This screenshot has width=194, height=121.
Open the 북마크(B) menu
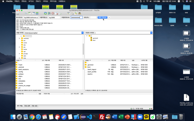[x=53, y=1]
